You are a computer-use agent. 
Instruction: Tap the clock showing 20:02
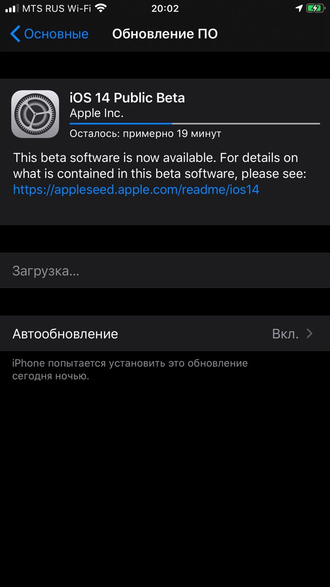[x=165, y=8]
